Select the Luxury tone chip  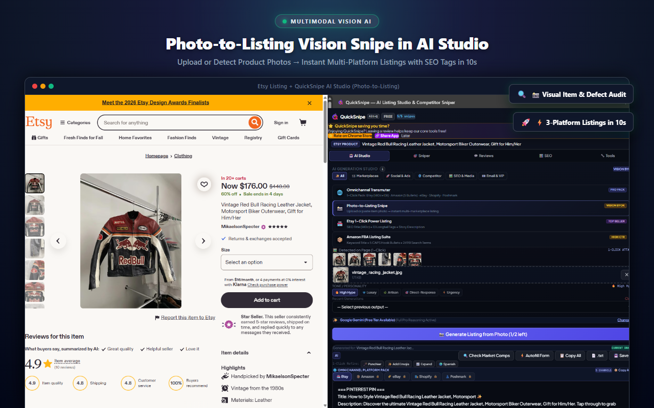369,292
